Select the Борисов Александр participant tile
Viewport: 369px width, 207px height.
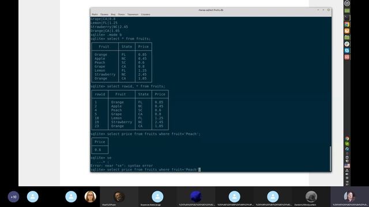[157, 197]
